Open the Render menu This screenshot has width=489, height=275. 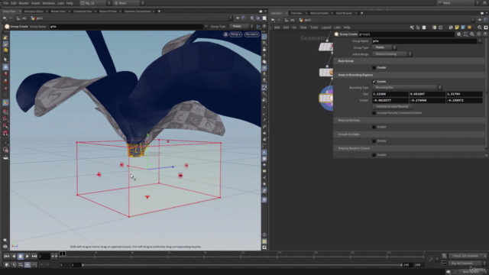[24, 3]
